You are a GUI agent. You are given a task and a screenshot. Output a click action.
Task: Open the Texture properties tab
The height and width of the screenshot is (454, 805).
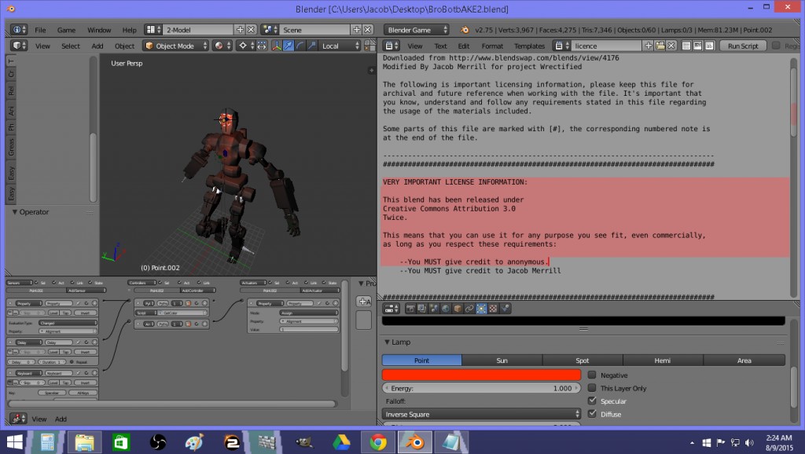tap(491, 308)
